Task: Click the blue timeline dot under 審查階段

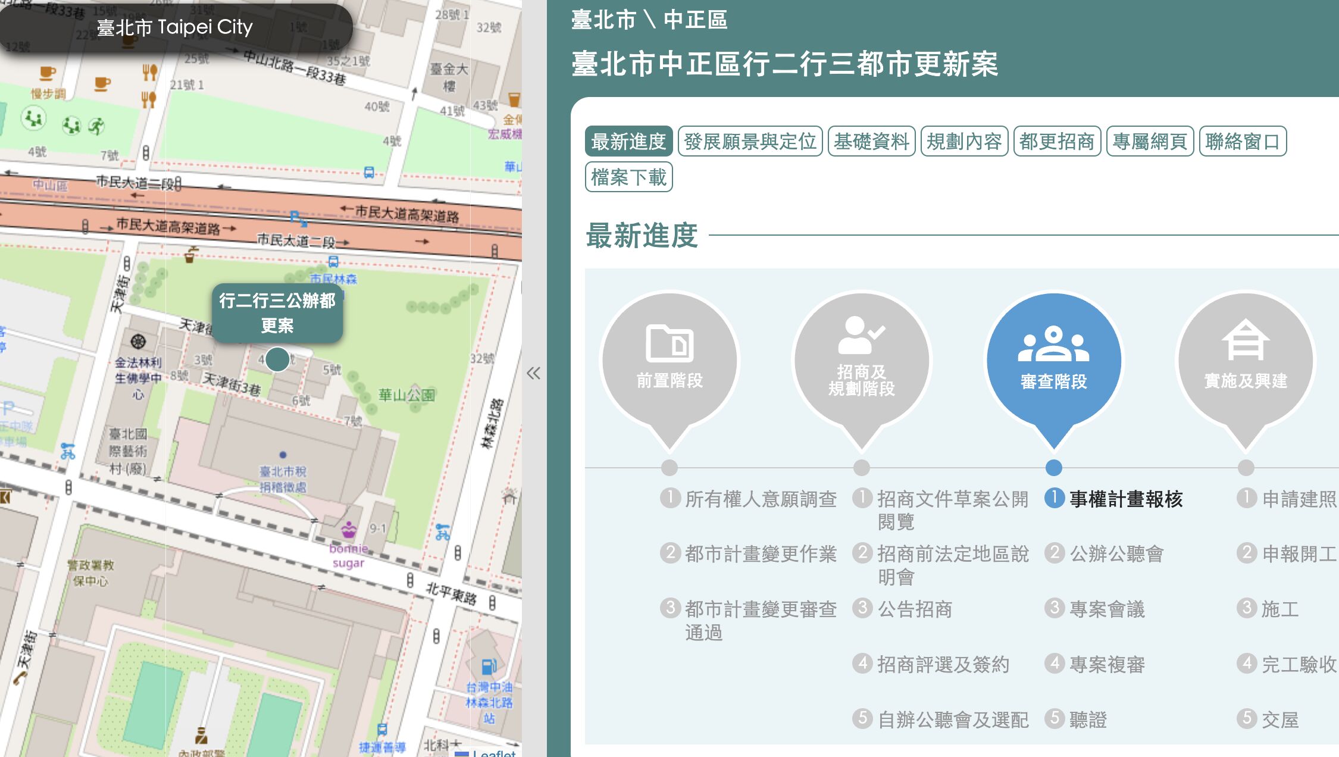Action: click(x=1053, y=469)
